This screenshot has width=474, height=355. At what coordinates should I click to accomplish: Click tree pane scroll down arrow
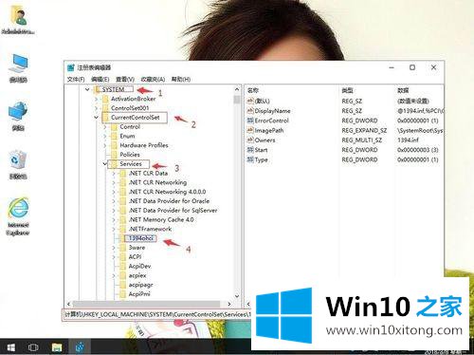click(237, 296)
